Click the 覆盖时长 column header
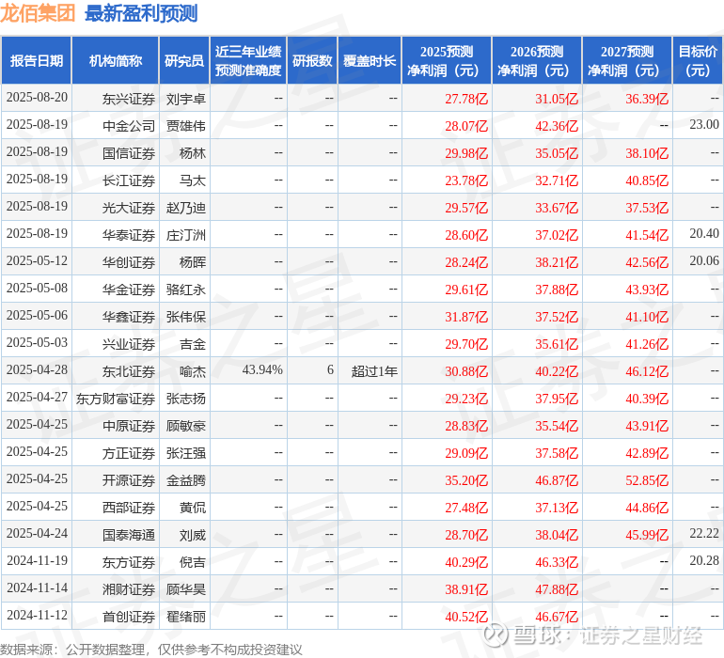This screenshot has width=724, height=658. pos(370,60)
